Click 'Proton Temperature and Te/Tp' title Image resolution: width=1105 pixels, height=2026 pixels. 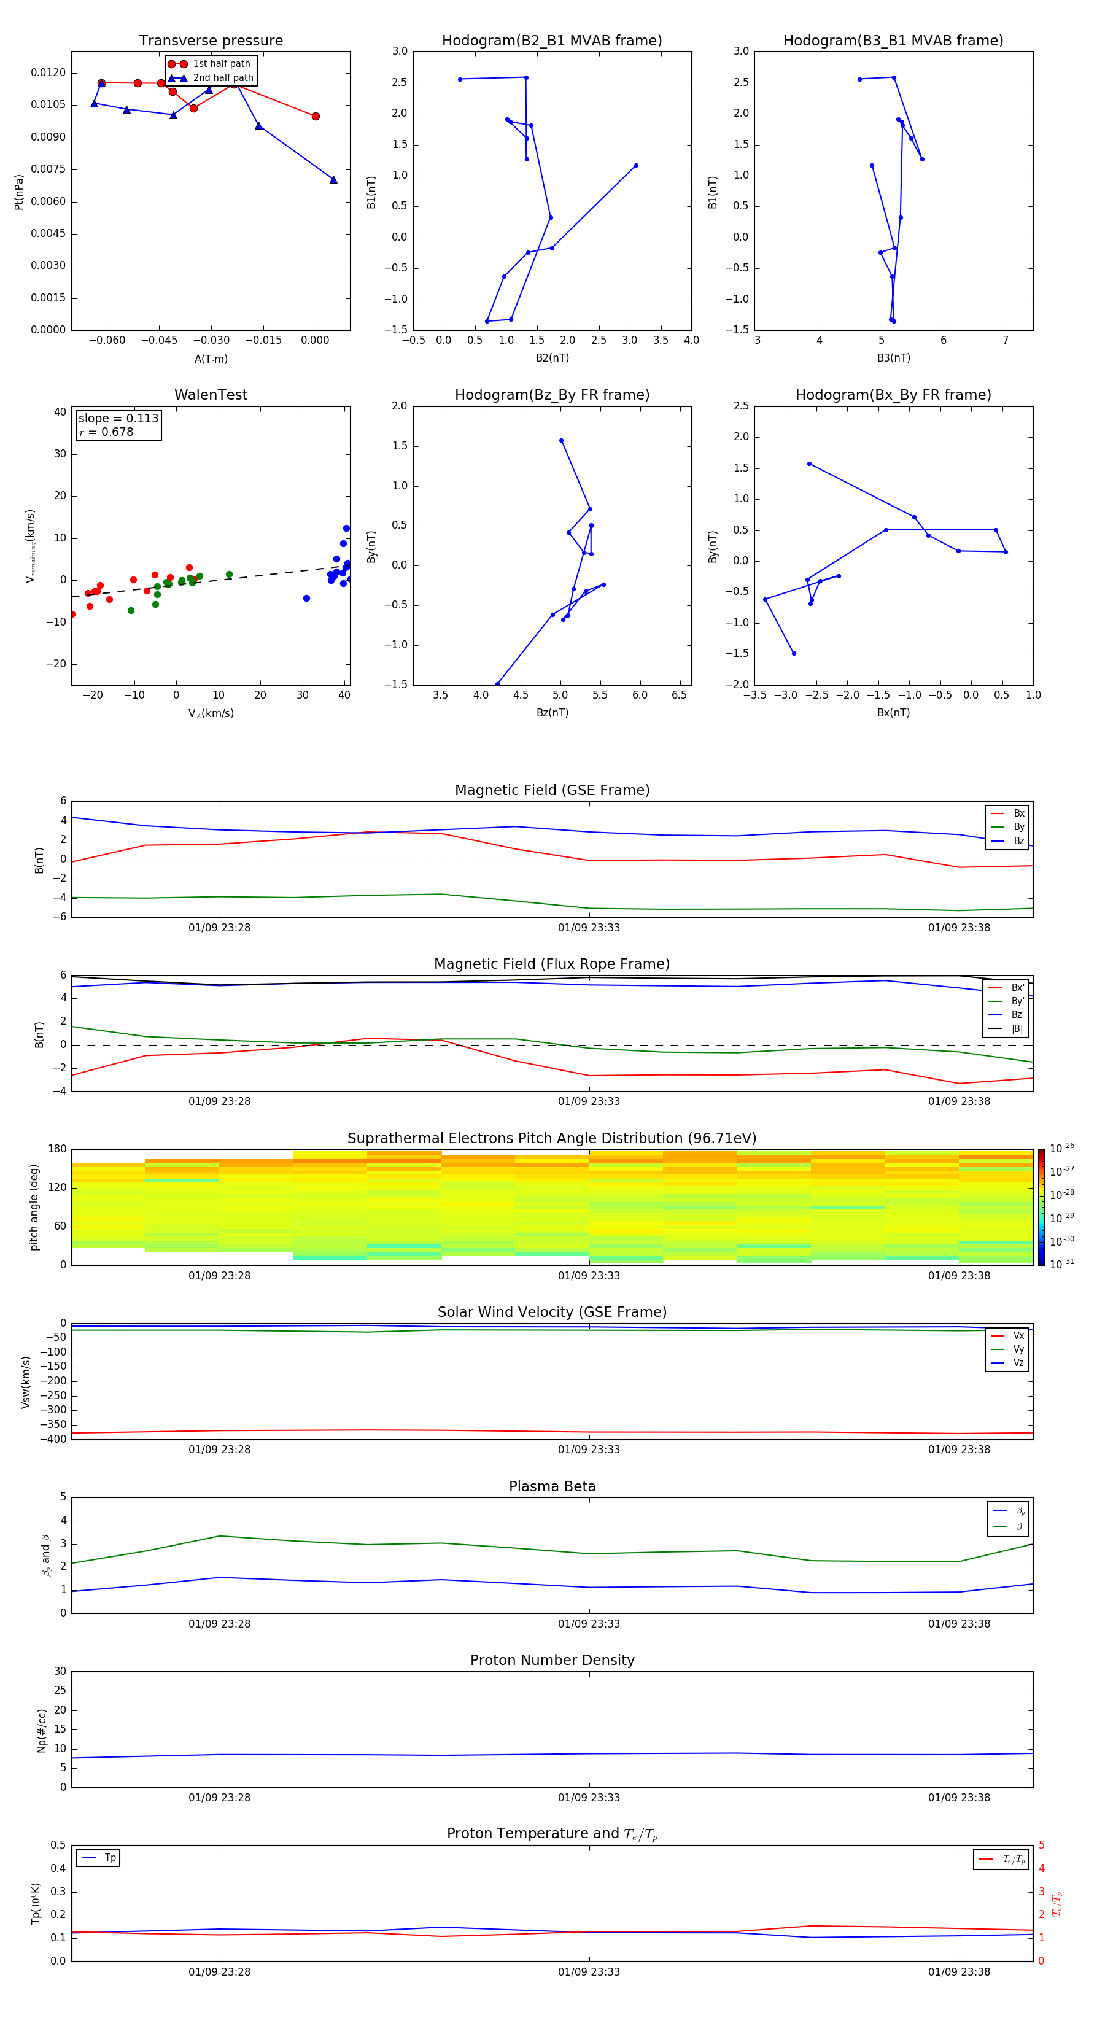[x=552, y=1834]
